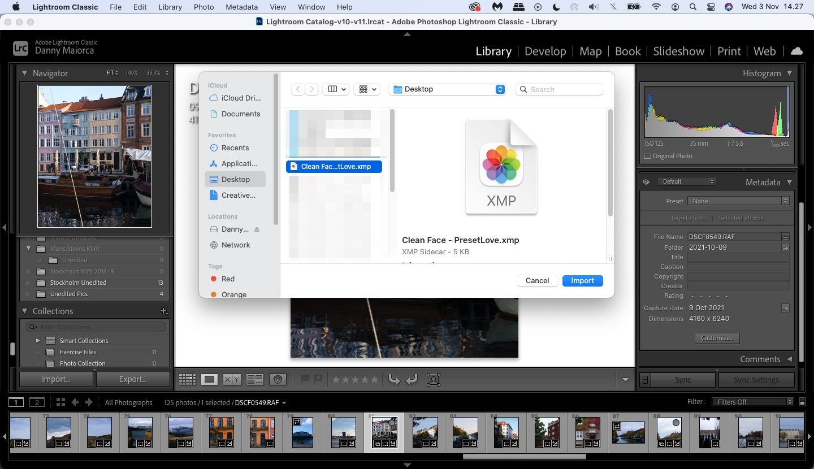Open Compare view (XY) in toolbar
This screenshot has width=814, height=469.
232,380
